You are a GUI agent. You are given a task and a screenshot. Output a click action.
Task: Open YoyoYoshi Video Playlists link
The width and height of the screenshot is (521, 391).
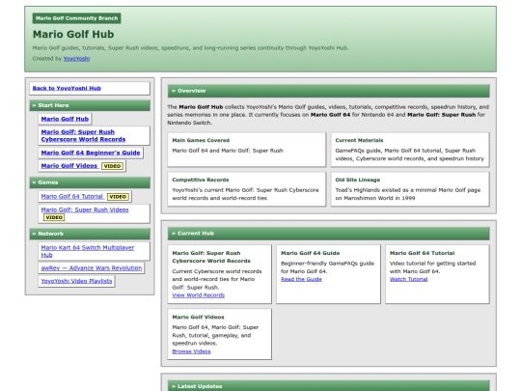pyautogui.click(x=76, y=281)
